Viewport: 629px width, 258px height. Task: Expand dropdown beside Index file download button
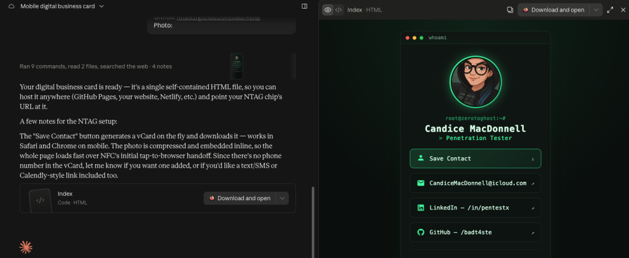click(282, 198)
